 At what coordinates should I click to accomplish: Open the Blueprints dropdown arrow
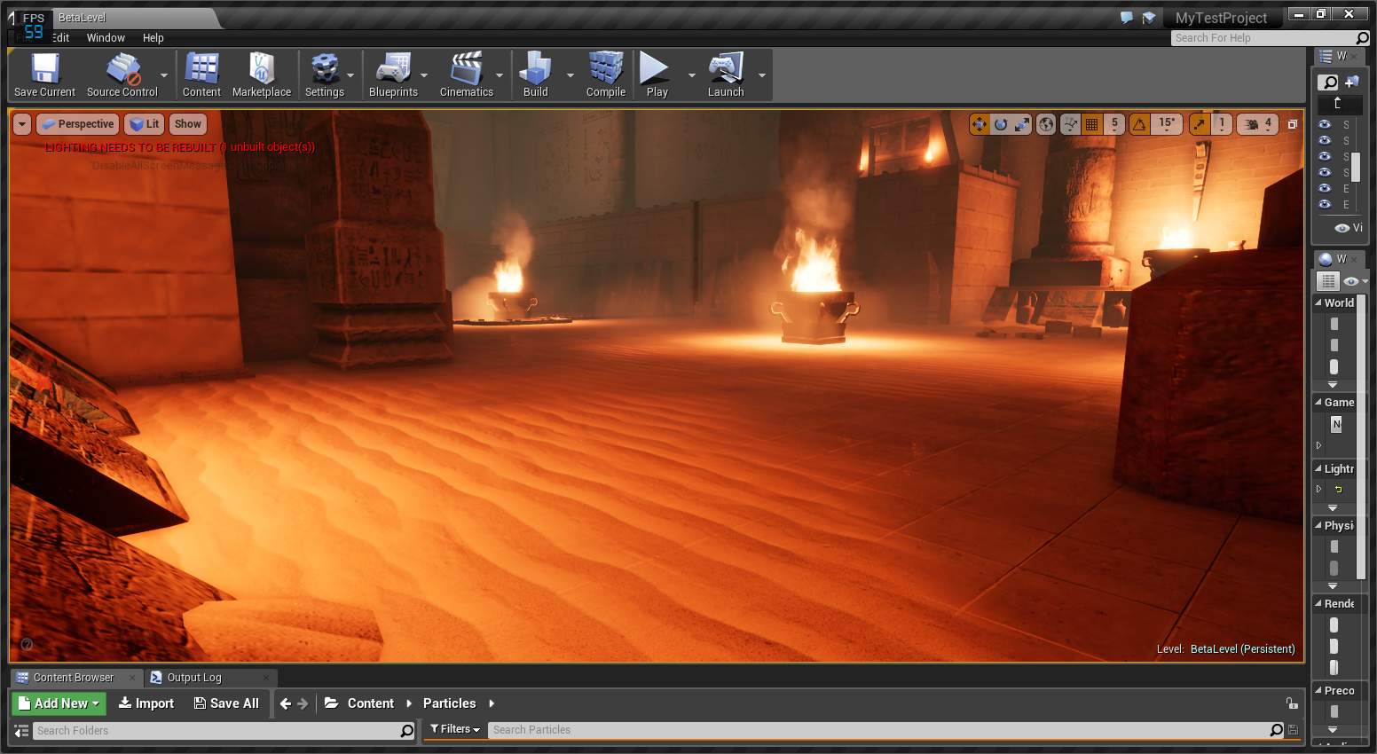(423, 75)
